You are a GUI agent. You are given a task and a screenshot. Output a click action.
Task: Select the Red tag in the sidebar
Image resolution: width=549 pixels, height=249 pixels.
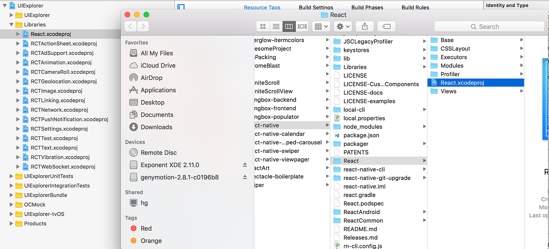point(146,228)
